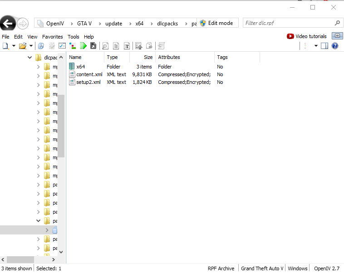Open the breadcrumb arrow after dlcpacks

[x=186, y=24]
